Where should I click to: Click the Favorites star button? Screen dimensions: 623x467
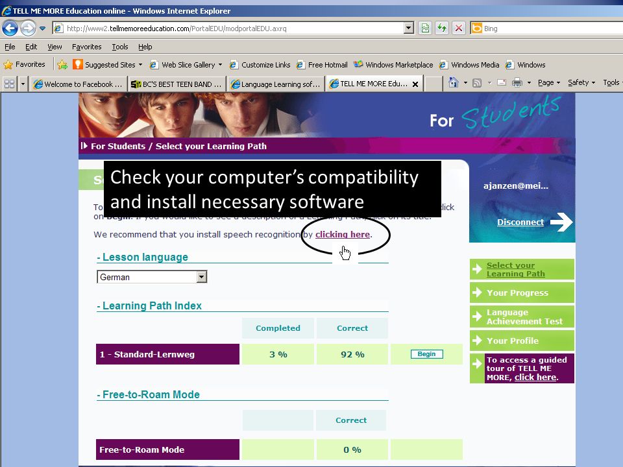24,64
